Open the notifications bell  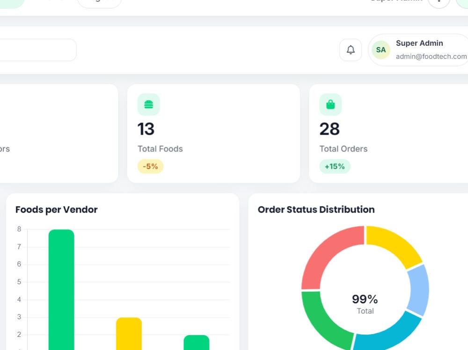click(x=351, y=50)
